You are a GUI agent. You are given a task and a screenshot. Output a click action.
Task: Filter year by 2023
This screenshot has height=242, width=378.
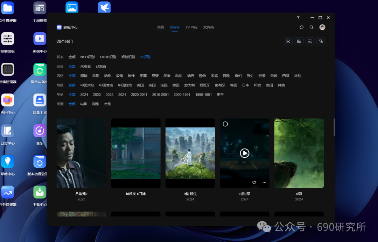coord(97,95)
